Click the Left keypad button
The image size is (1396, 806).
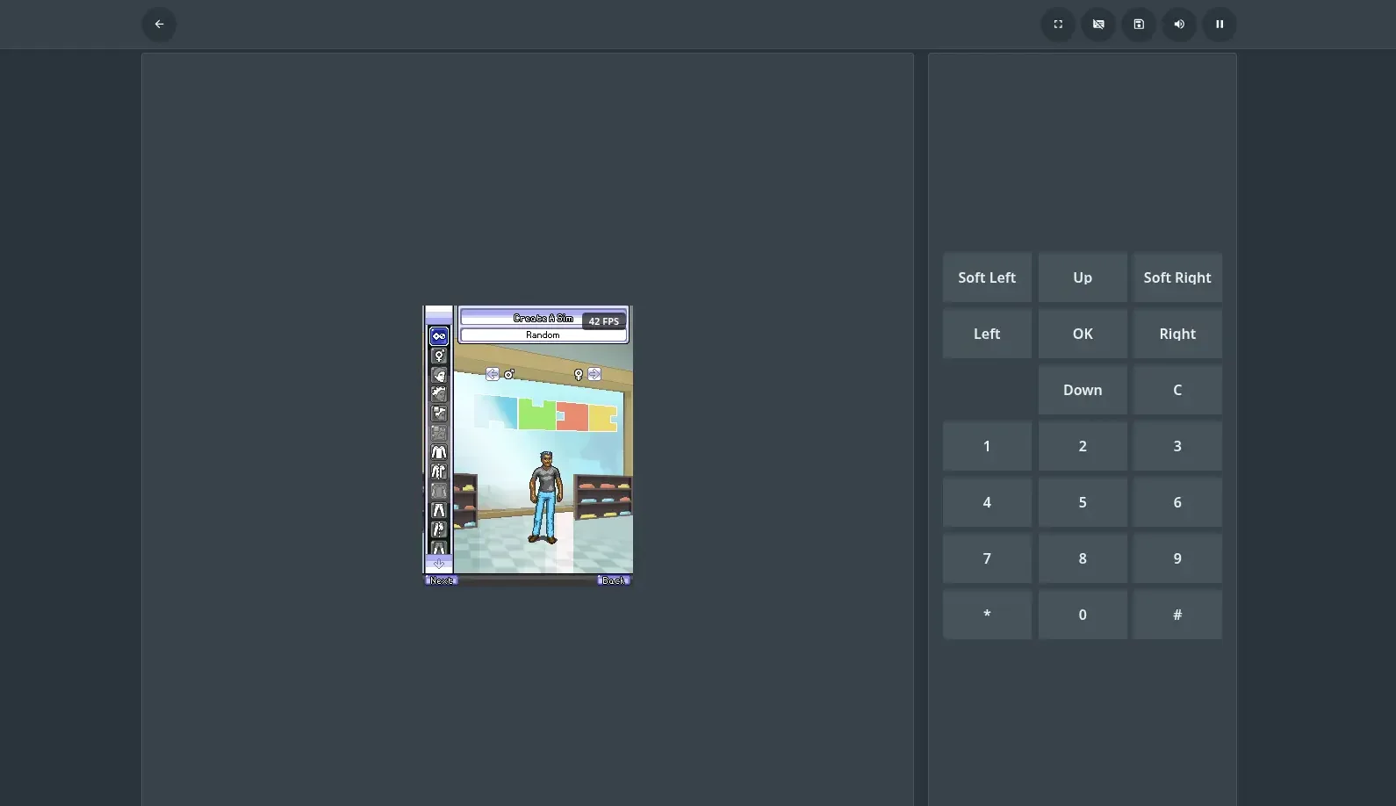[x=987, y=334]
